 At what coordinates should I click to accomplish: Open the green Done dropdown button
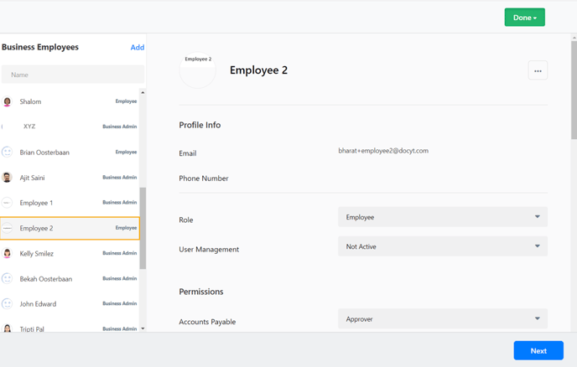click(x=524, y=18)
